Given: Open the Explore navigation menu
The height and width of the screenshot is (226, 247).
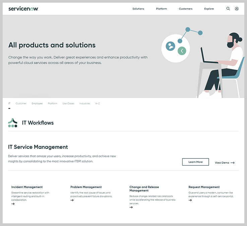Looking at the screenshot, I should 209,9.
